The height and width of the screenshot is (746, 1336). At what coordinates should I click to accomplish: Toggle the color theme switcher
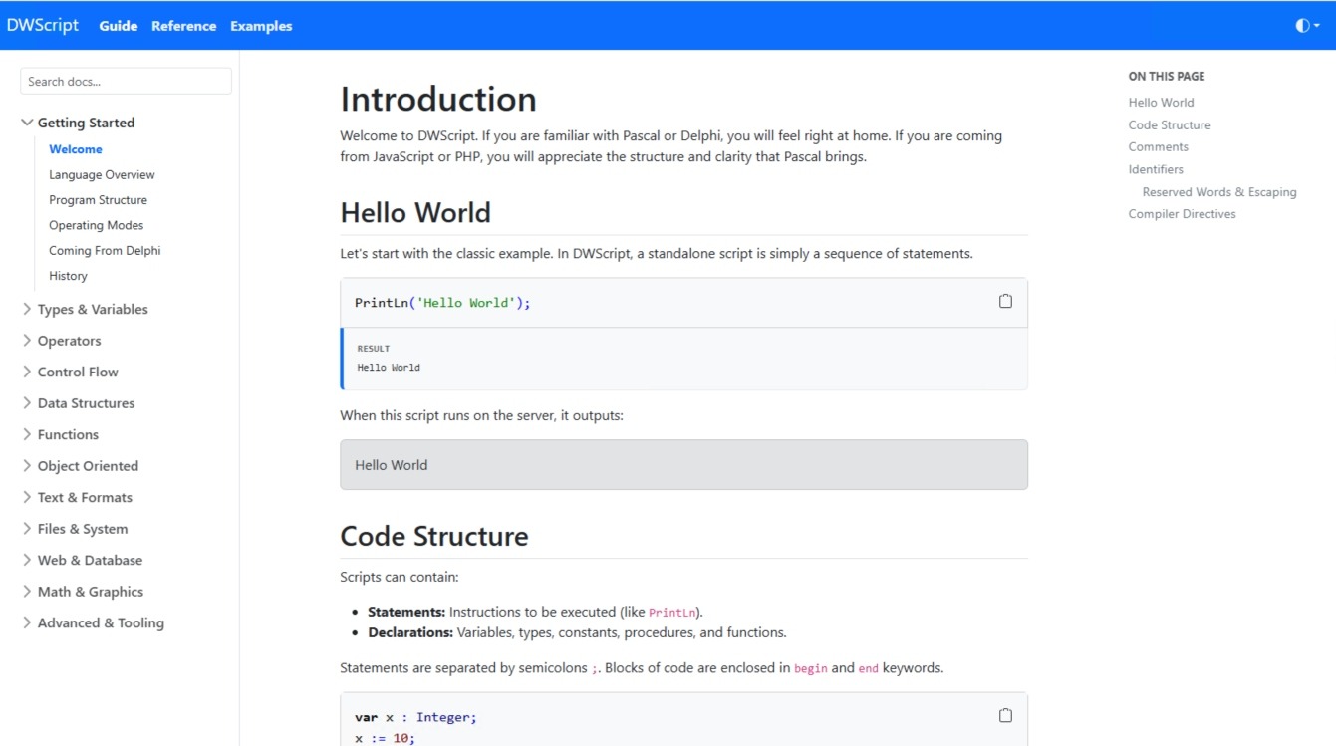tap(1306, 26)
